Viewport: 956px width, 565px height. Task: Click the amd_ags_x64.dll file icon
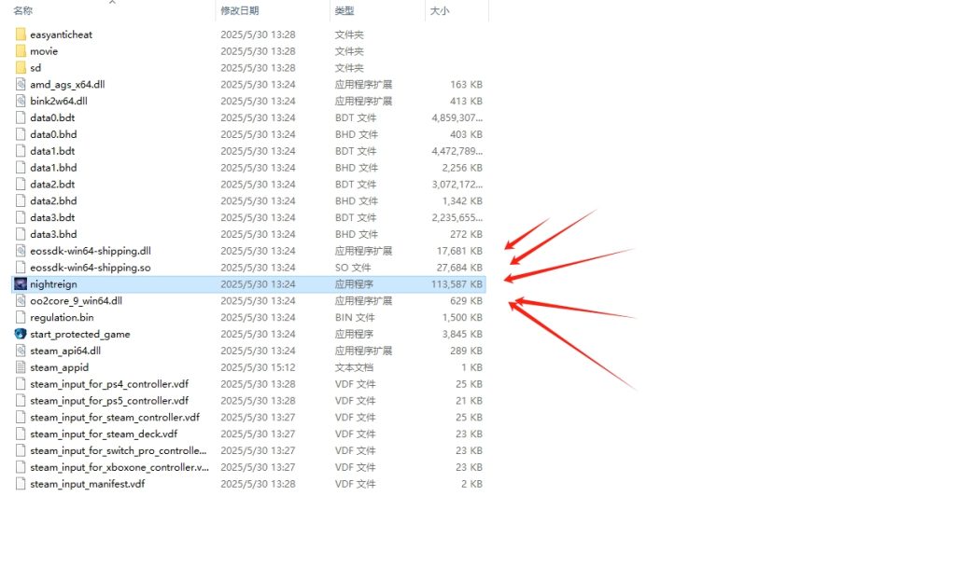pyautogui.click(x=21, y=85)
